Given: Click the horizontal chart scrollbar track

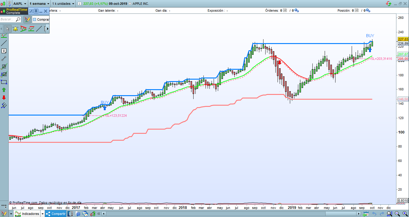Looking at the screenshot, I should pos(231,214).
